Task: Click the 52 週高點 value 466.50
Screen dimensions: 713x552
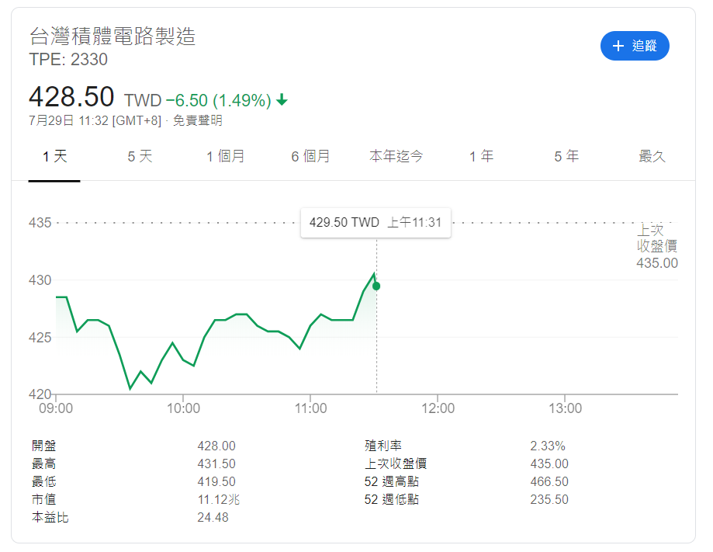Action: (x=549, y=481)
